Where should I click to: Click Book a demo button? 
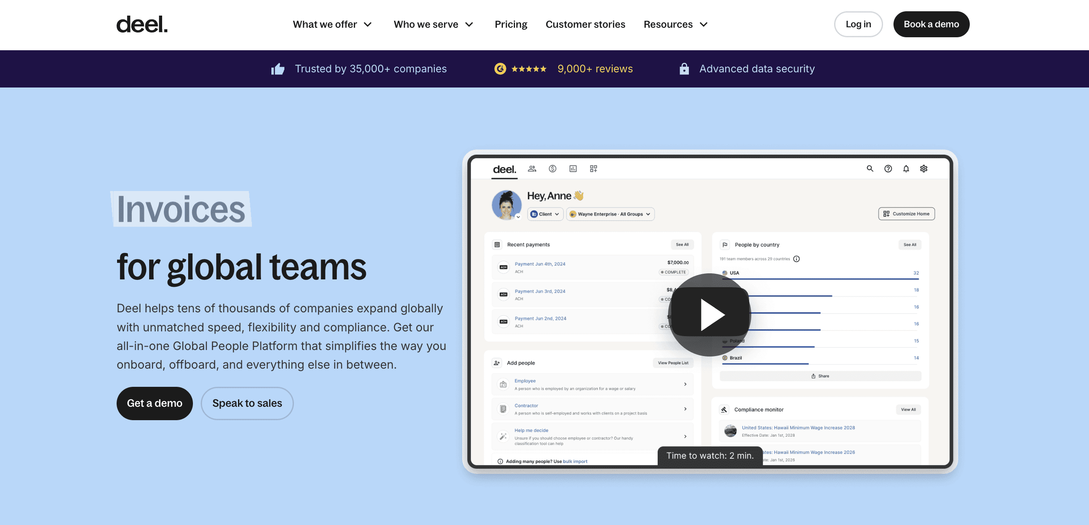(931, 24)
